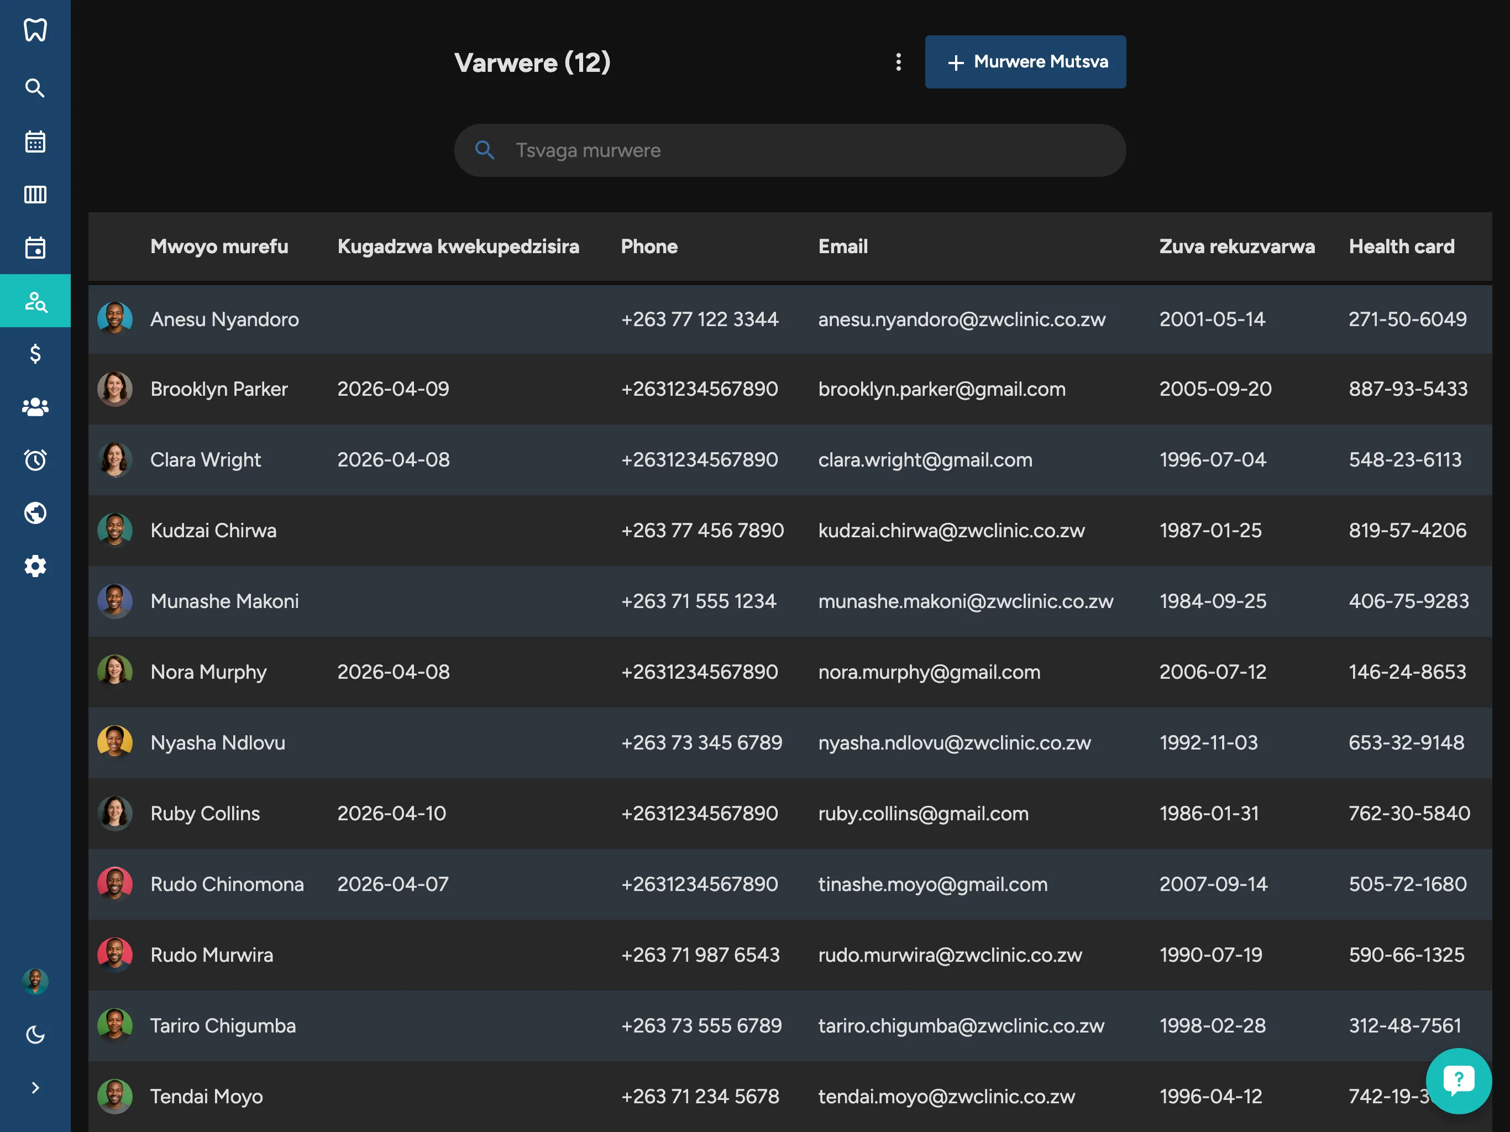The width and height of the screenshot is (1510, 1132).
Task: Open the search icon in sidebar
Action: pos(35,88)
